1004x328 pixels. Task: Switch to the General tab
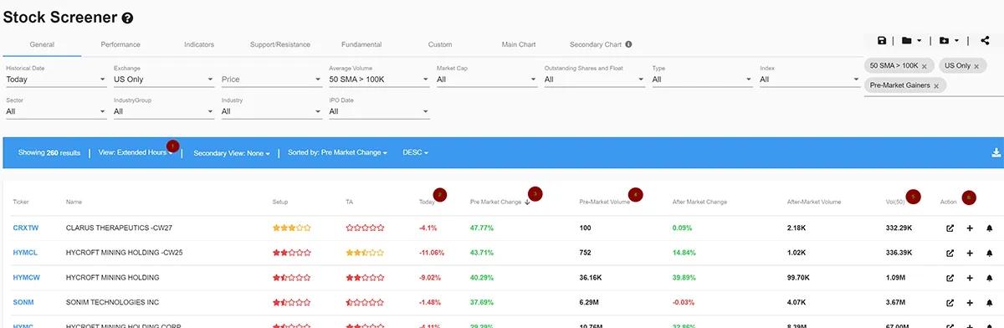(x=42, y=44)
